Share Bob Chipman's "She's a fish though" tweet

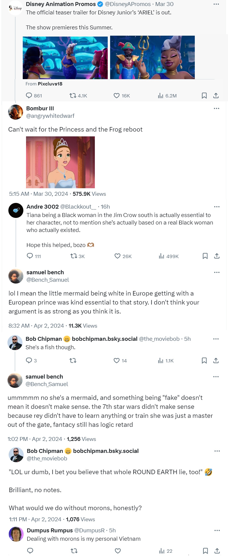(216, 360)
